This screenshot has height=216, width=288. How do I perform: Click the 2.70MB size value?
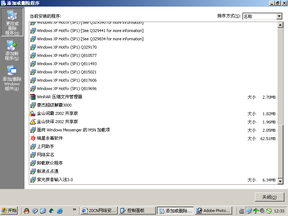[x=269, y=97]
